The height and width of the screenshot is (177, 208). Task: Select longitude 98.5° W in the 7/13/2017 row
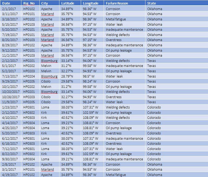point(89,77)
